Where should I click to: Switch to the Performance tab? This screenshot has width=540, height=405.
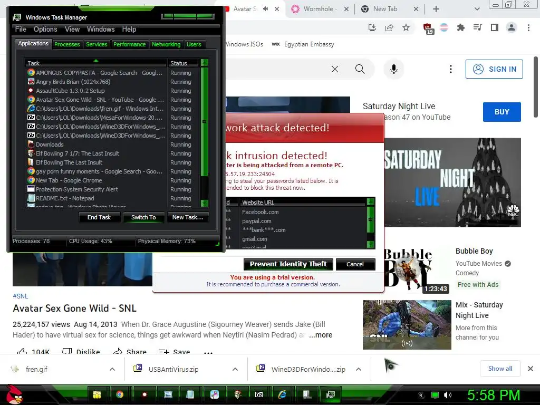coord(130,44)
